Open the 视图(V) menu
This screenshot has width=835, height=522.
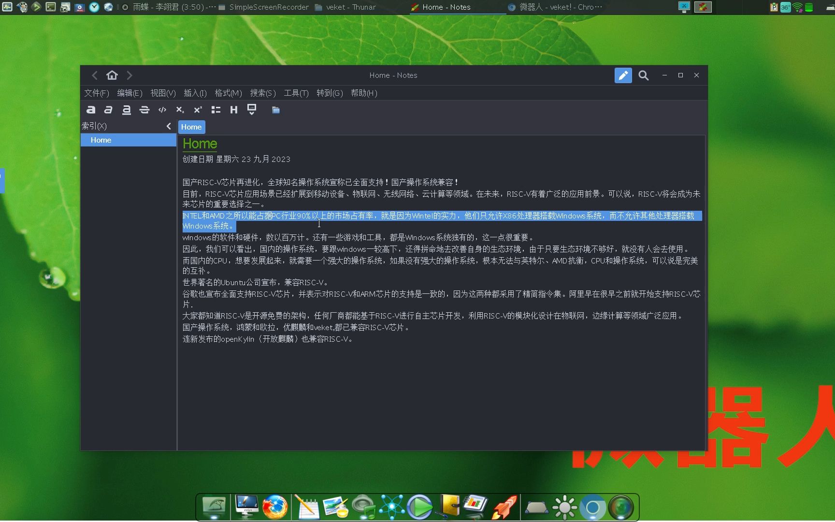coord(163,93)
